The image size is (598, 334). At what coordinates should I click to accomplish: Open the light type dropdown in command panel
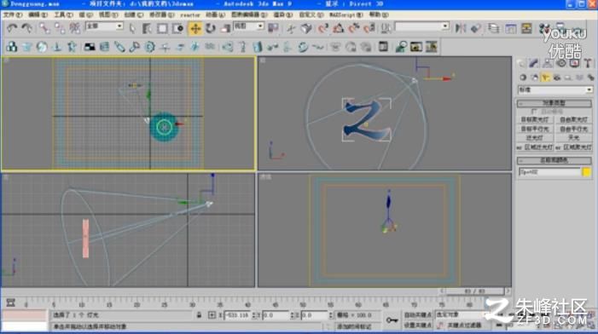click(554, 89)
